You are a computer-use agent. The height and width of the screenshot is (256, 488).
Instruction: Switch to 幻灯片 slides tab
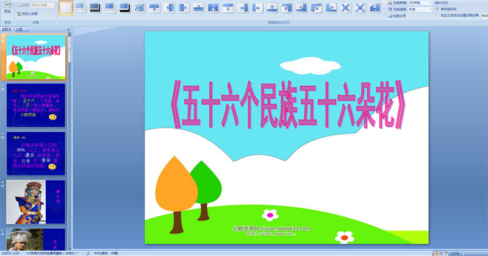pyautogui.click(x=7, y=29)
